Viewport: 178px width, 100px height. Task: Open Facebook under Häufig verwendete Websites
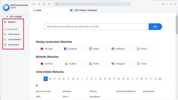pyautogui.click(x=71, y=49)
